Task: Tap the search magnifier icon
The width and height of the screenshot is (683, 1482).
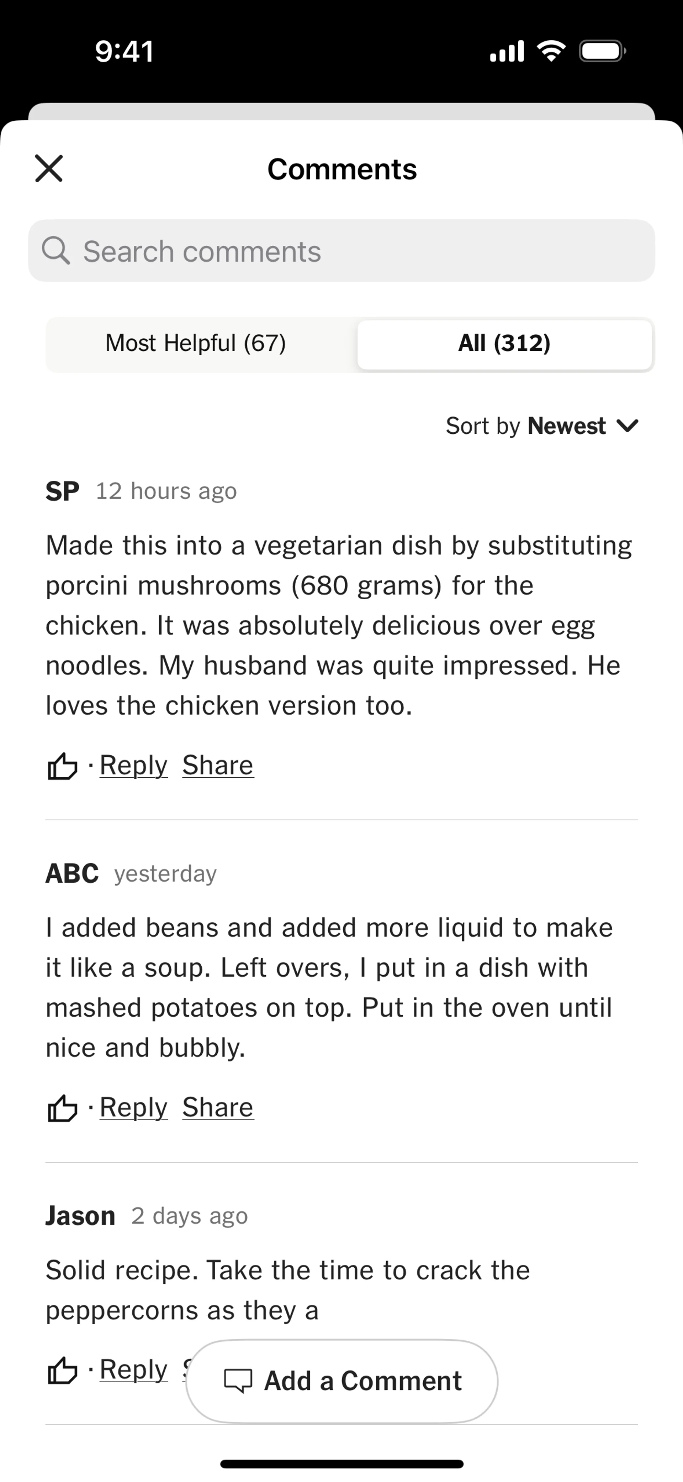Action: 56,251
